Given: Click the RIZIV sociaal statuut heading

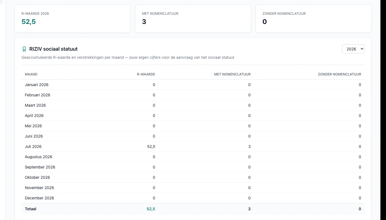Looking at the screenshot, I should click(54, 49).
